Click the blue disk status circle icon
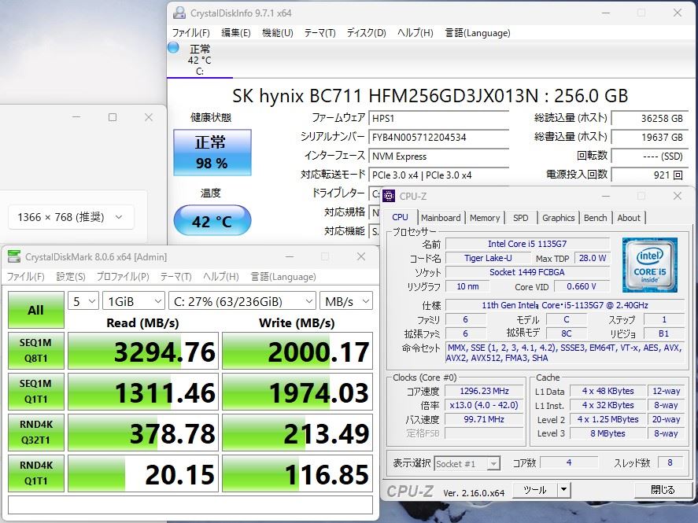698x523 pixels. click(174, 47)
